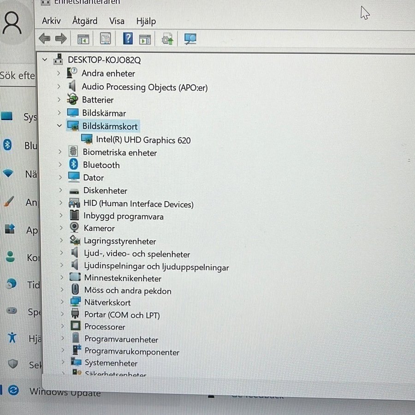This screenshot has height=415, width=415.
Task: Expand the Audio Processing Objects category
Action: coord(59,86)
